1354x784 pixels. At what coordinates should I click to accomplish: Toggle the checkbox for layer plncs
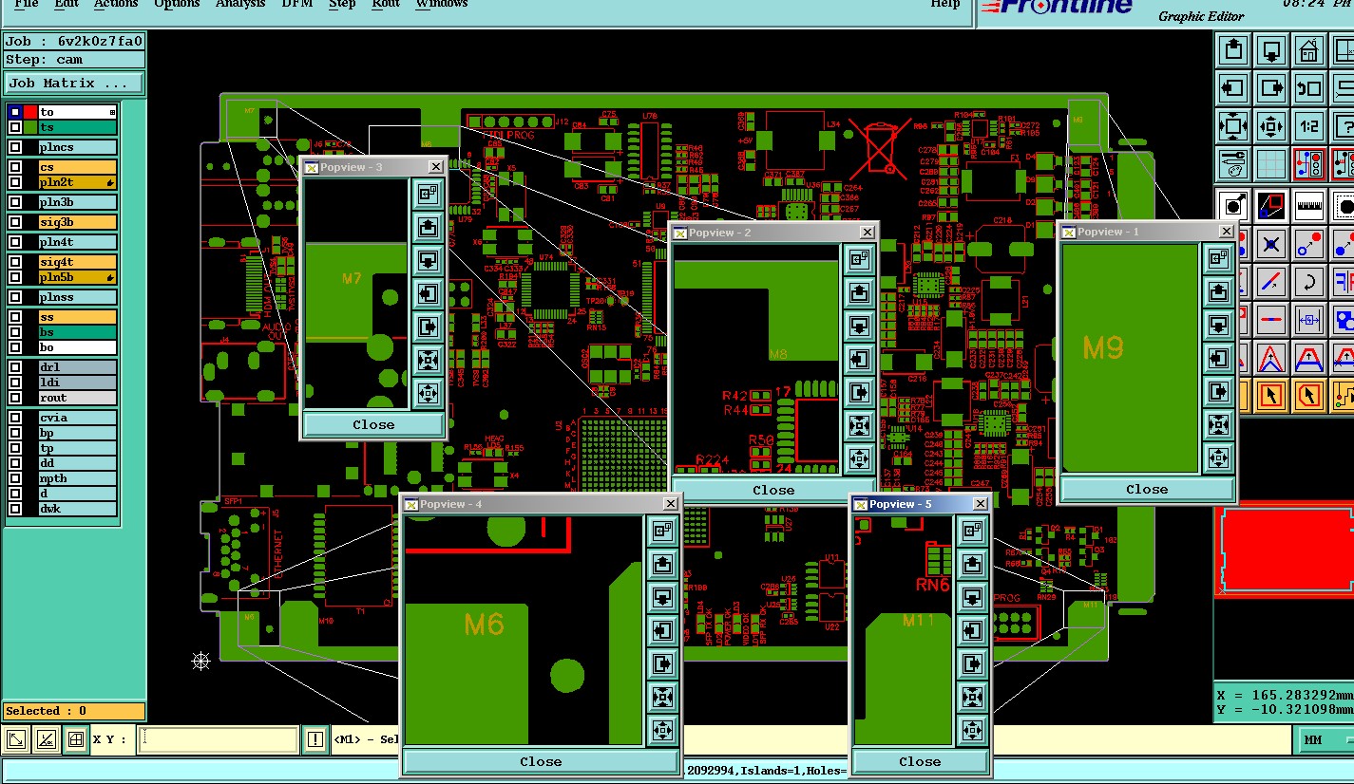[15, 147]
